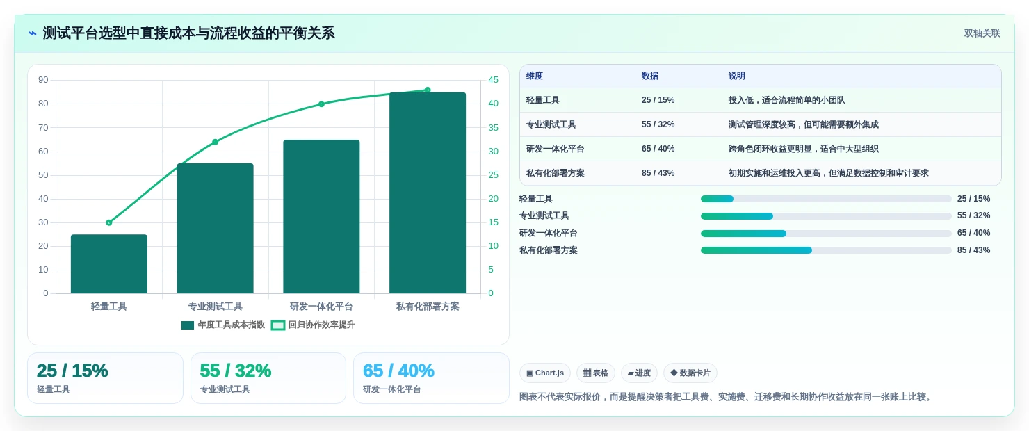Click the line point above the 研发一体化平台 bar
The height and width of the screenshot is (431, 1029).
pos(321,104)
